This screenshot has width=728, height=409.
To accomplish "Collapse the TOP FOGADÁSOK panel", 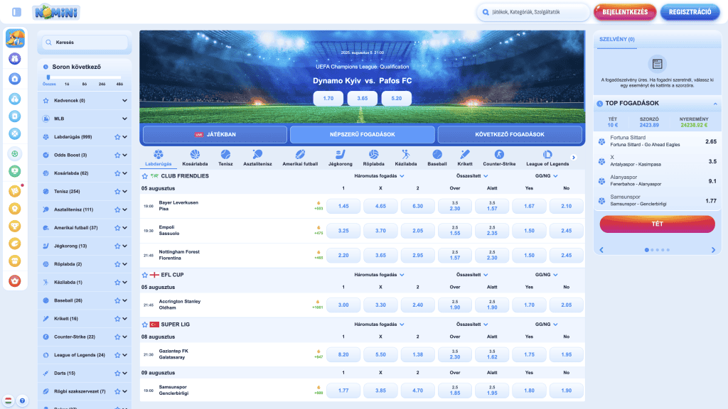I will [715, 104].
